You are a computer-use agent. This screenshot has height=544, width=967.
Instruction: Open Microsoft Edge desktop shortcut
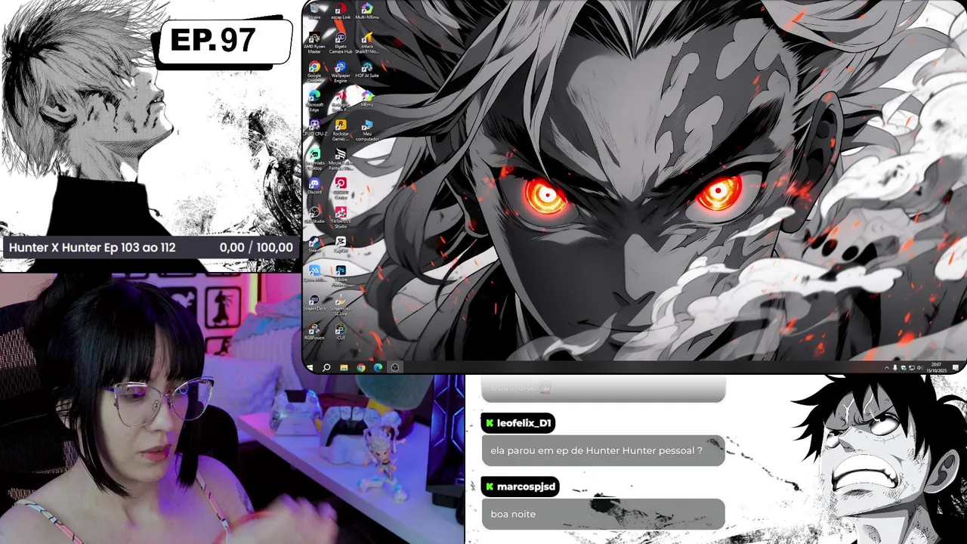pyautogui.click(x=314, y=100)
